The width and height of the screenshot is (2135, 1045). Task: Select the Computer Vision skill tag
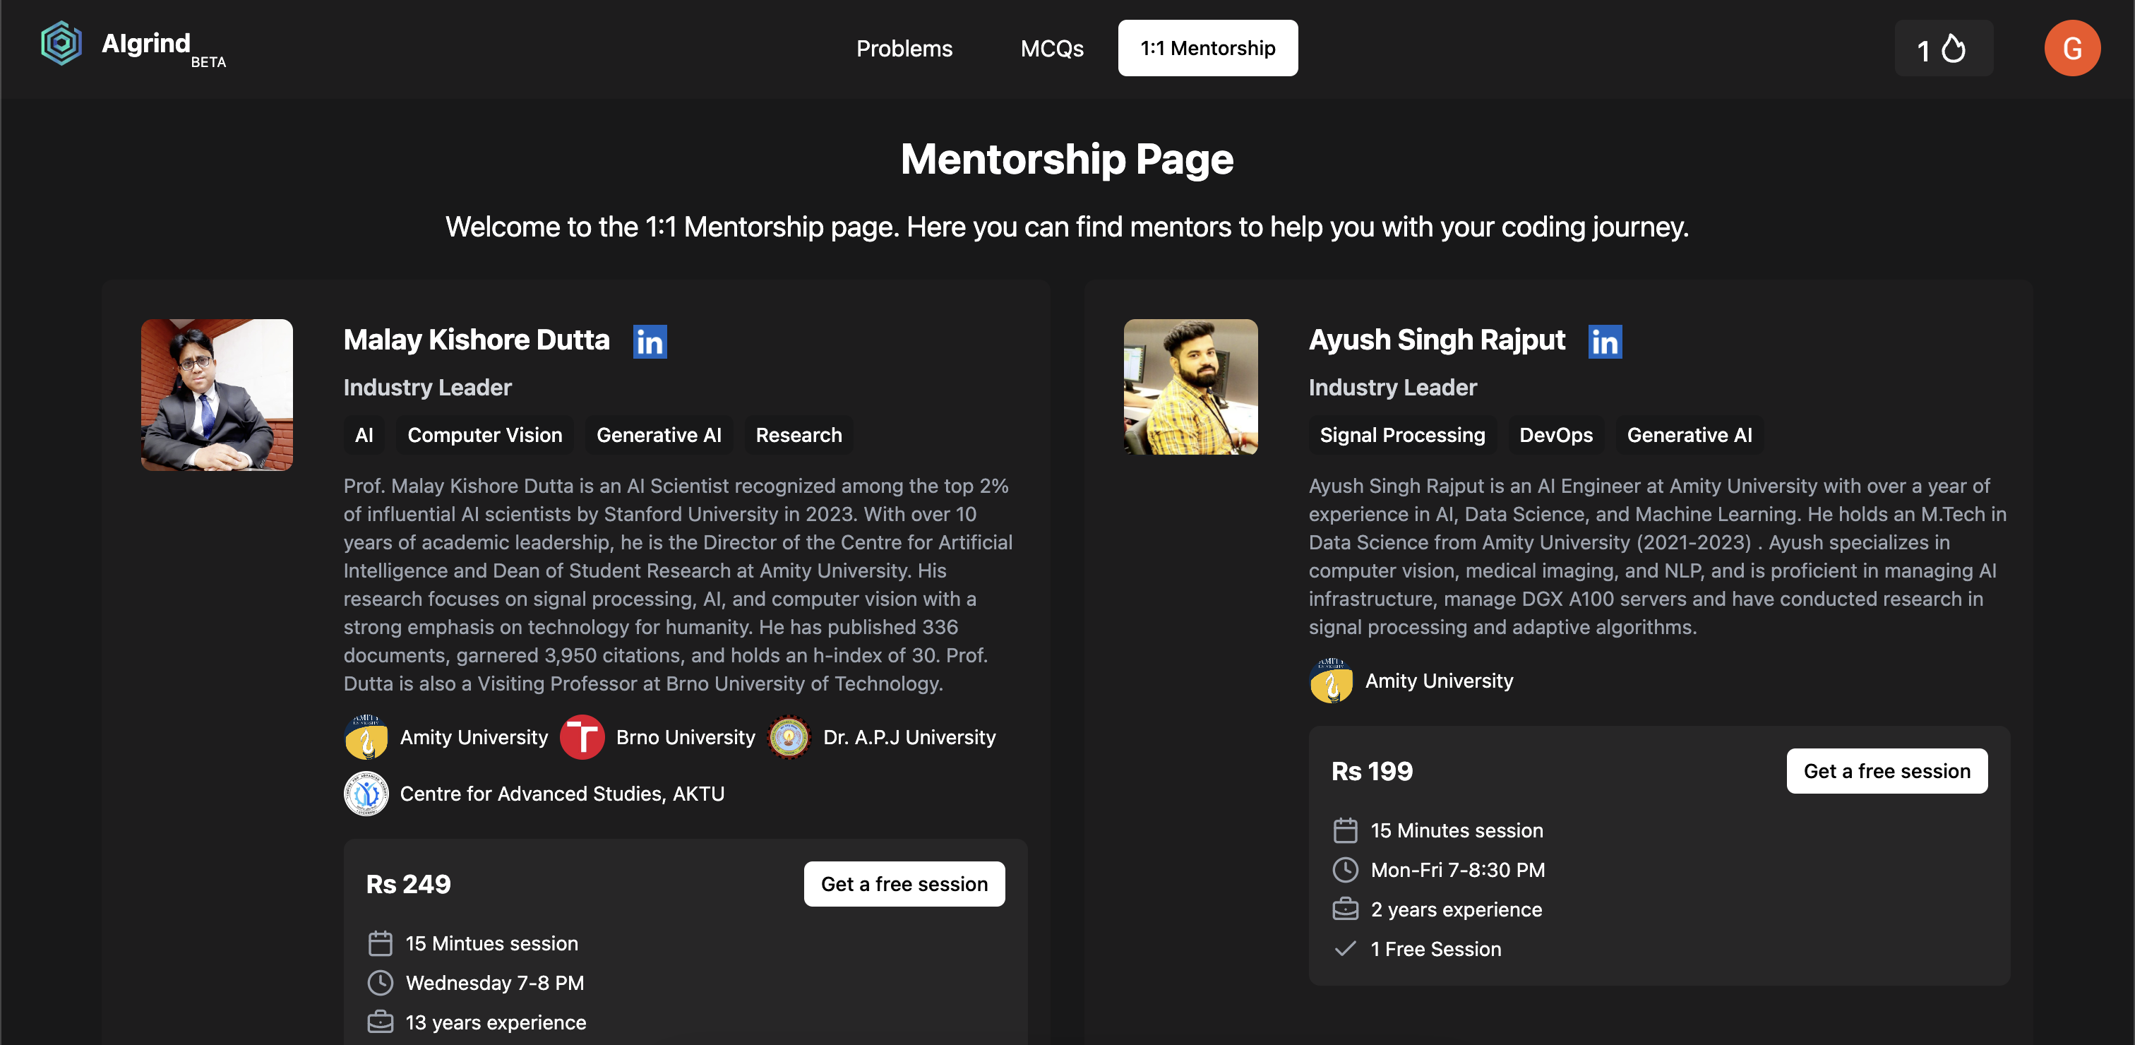485,435
